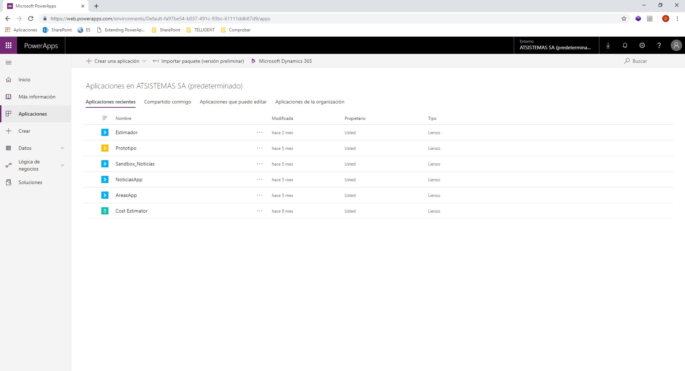Open Extending PowerAp... bookmark

121,30
